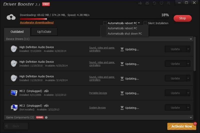Click the computer icon of MI 2 System devices row
200x133 pixels.
pyautogui.click(x=14, y=108)
